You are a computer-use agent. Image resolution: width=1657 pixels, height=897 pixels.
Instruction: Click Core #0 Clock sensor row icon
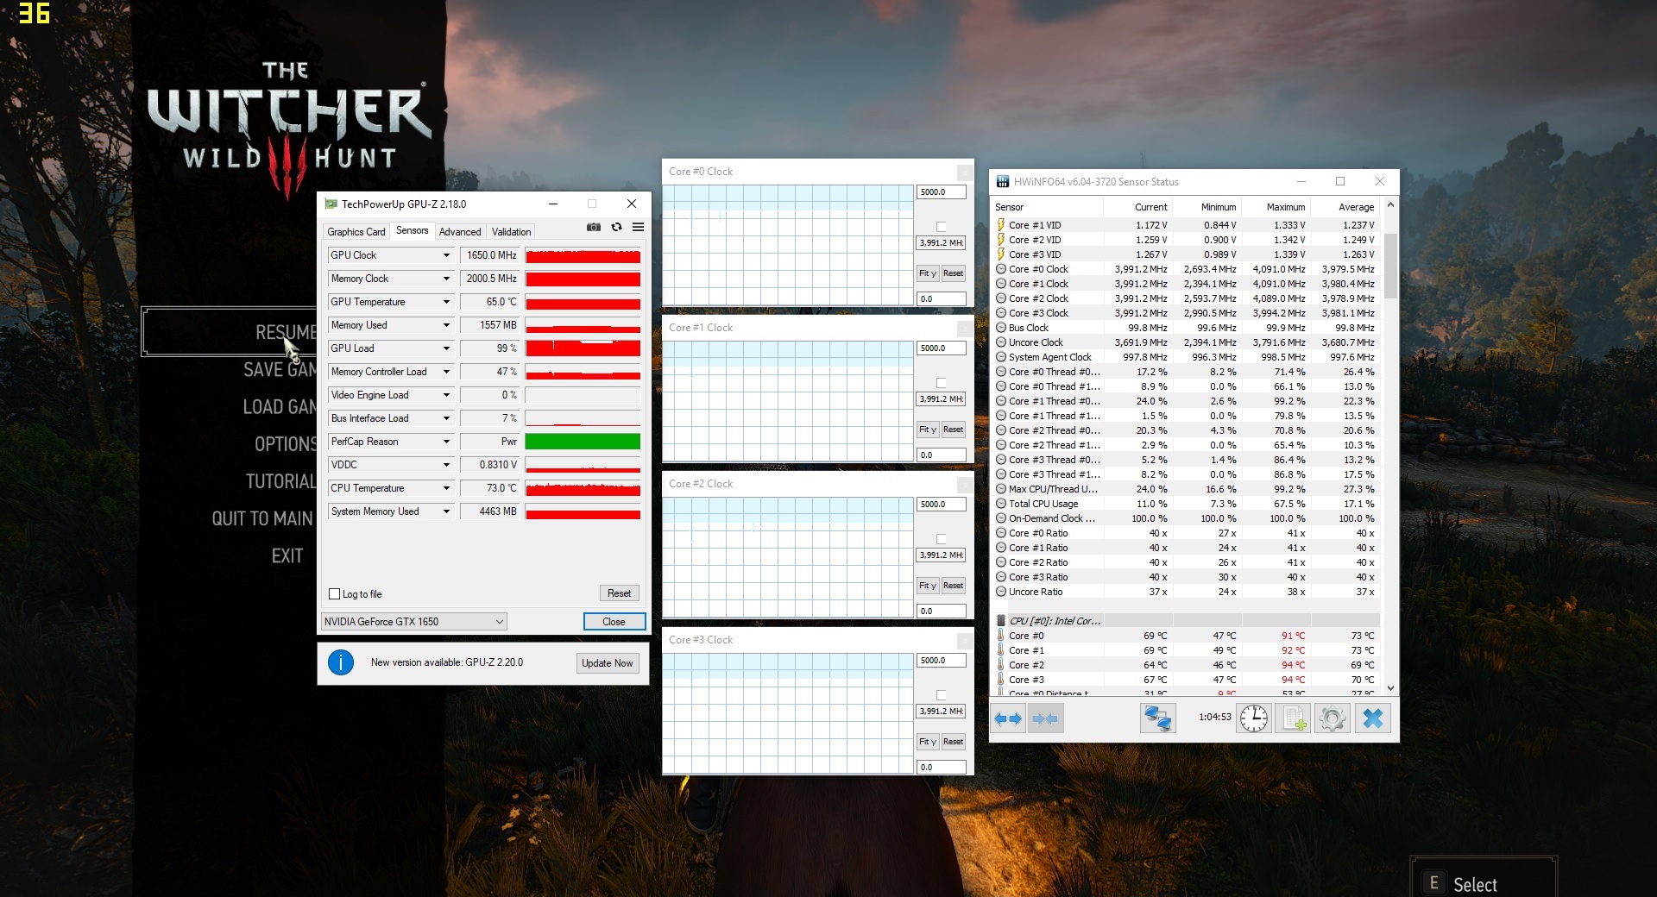pyautogui.click(x=1001, y=269)
